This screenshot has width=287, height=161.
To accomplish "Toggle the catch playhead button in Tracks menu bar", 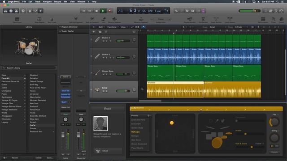I will click(143, 27).
